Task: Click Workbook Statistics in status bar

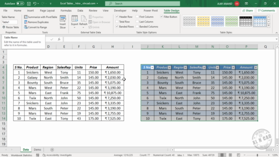Action: pyautogui.click(x=21, y=155)
